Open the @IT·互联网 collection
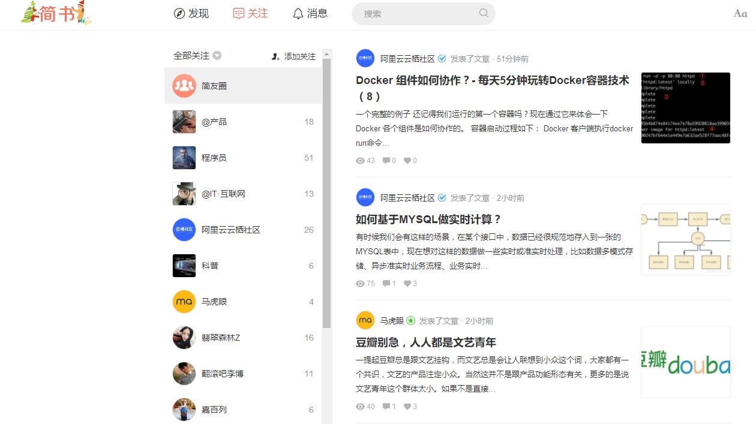The height and width of the screenshot is (424, 756). 243,194
